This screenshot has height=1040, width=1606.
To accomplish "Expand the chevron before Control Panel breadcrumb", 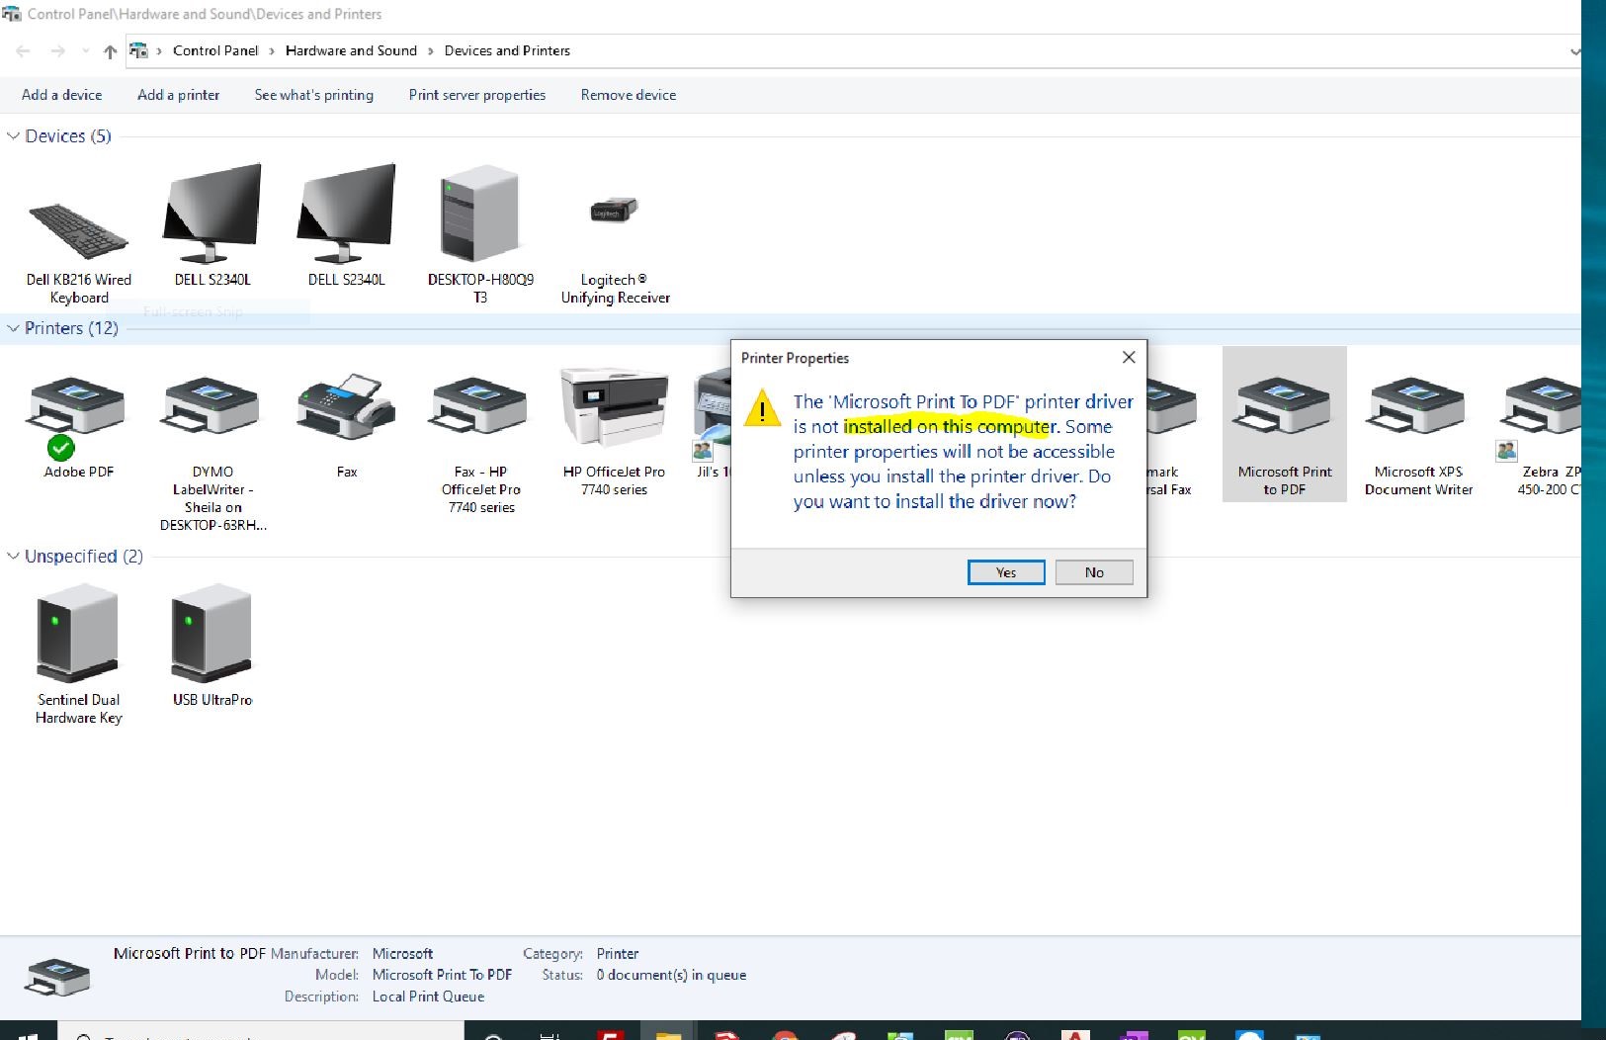I will (159, 51).
